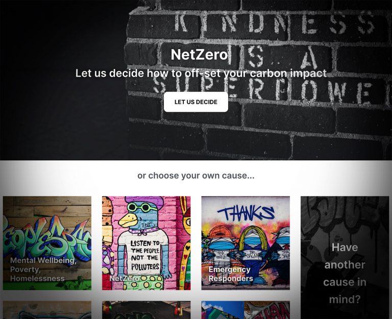
Task: Open the Emergency Responders cause tile
Action: 246,243
